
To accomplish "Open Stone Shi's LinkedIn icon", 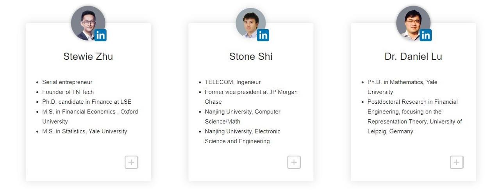I will (x=263, y=35).
